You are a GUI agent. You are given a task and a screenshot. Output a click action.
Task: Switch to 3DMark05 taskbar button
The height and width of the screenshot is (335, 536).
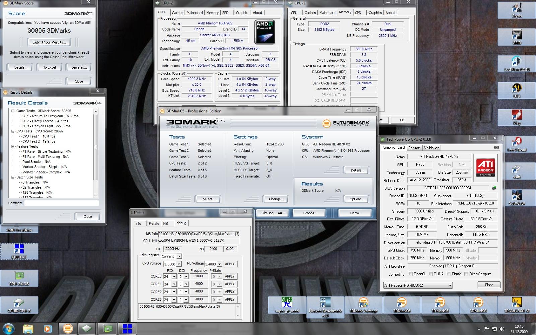[x=68, y=329]
